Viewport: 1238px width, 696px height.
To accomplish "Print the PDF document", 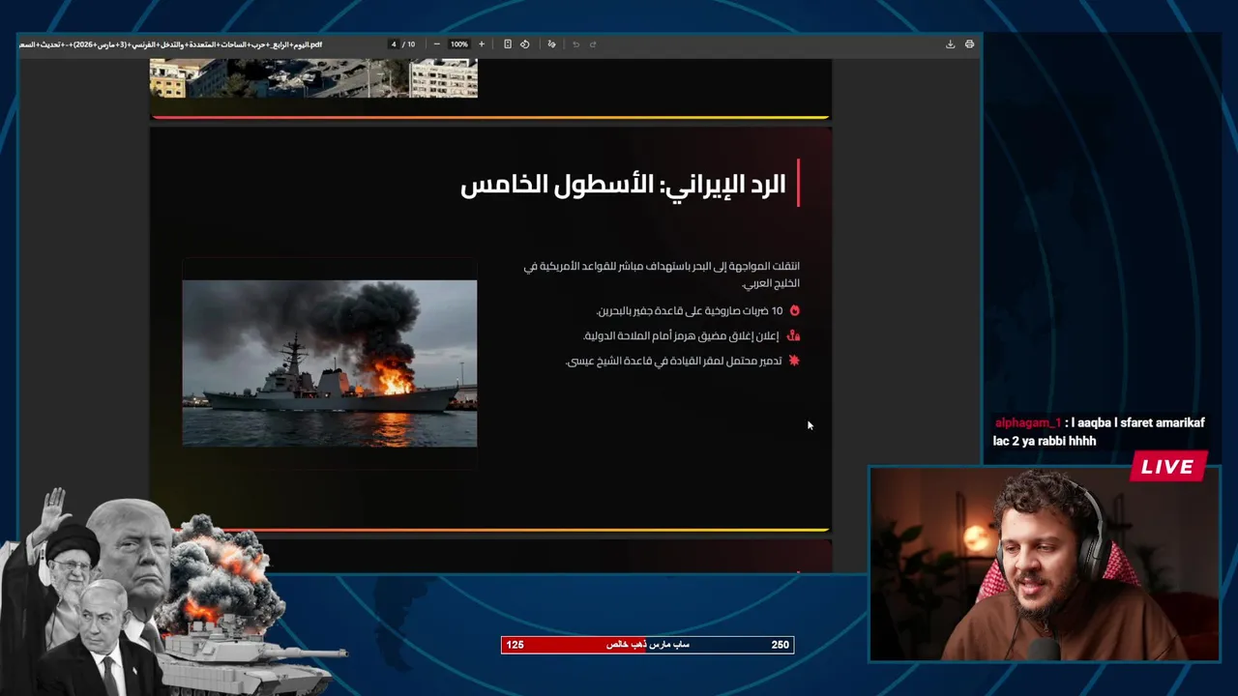I will click(969, 44).
